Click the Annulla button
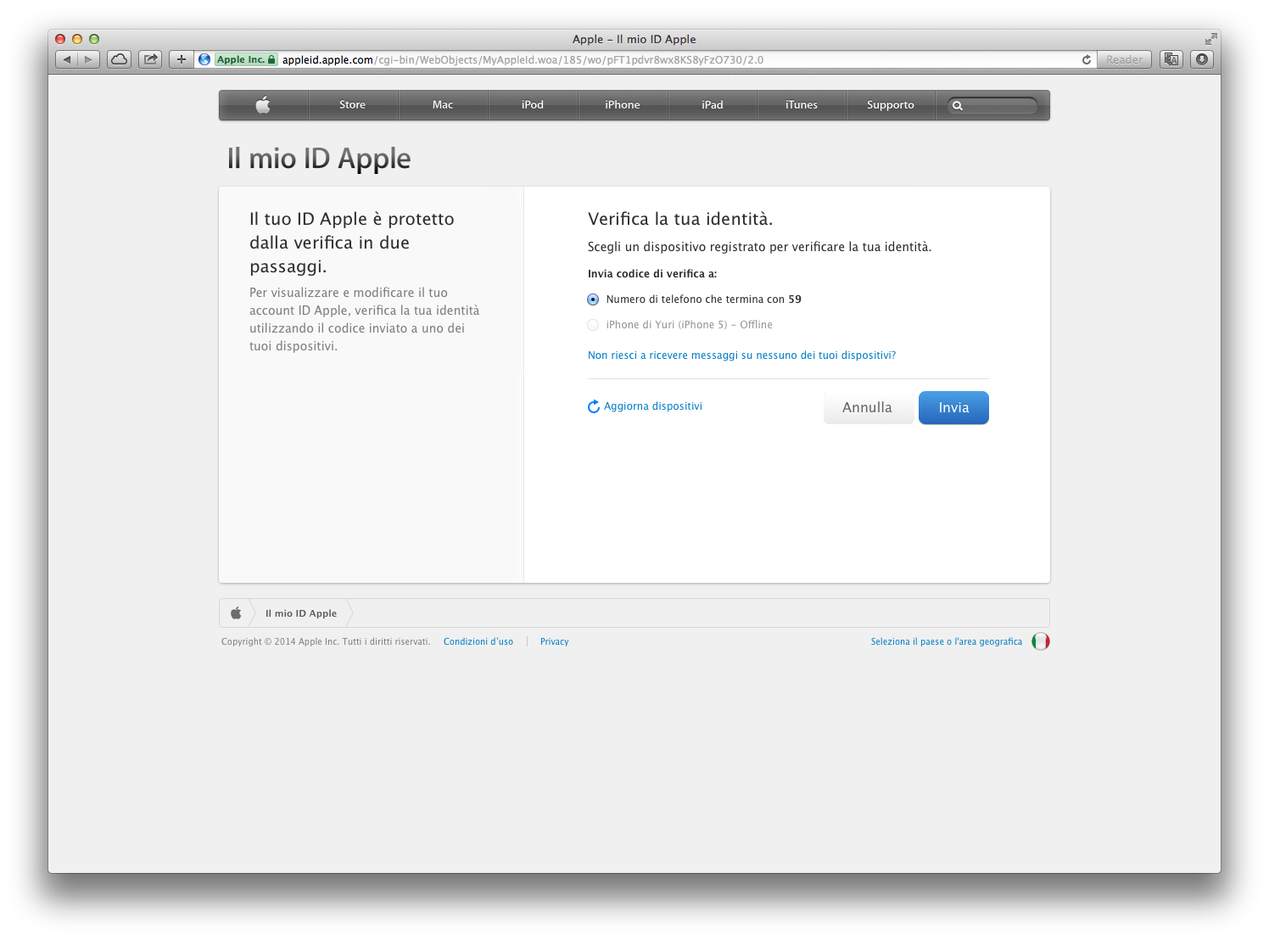The image size is (1269, 940). point(868,407)
